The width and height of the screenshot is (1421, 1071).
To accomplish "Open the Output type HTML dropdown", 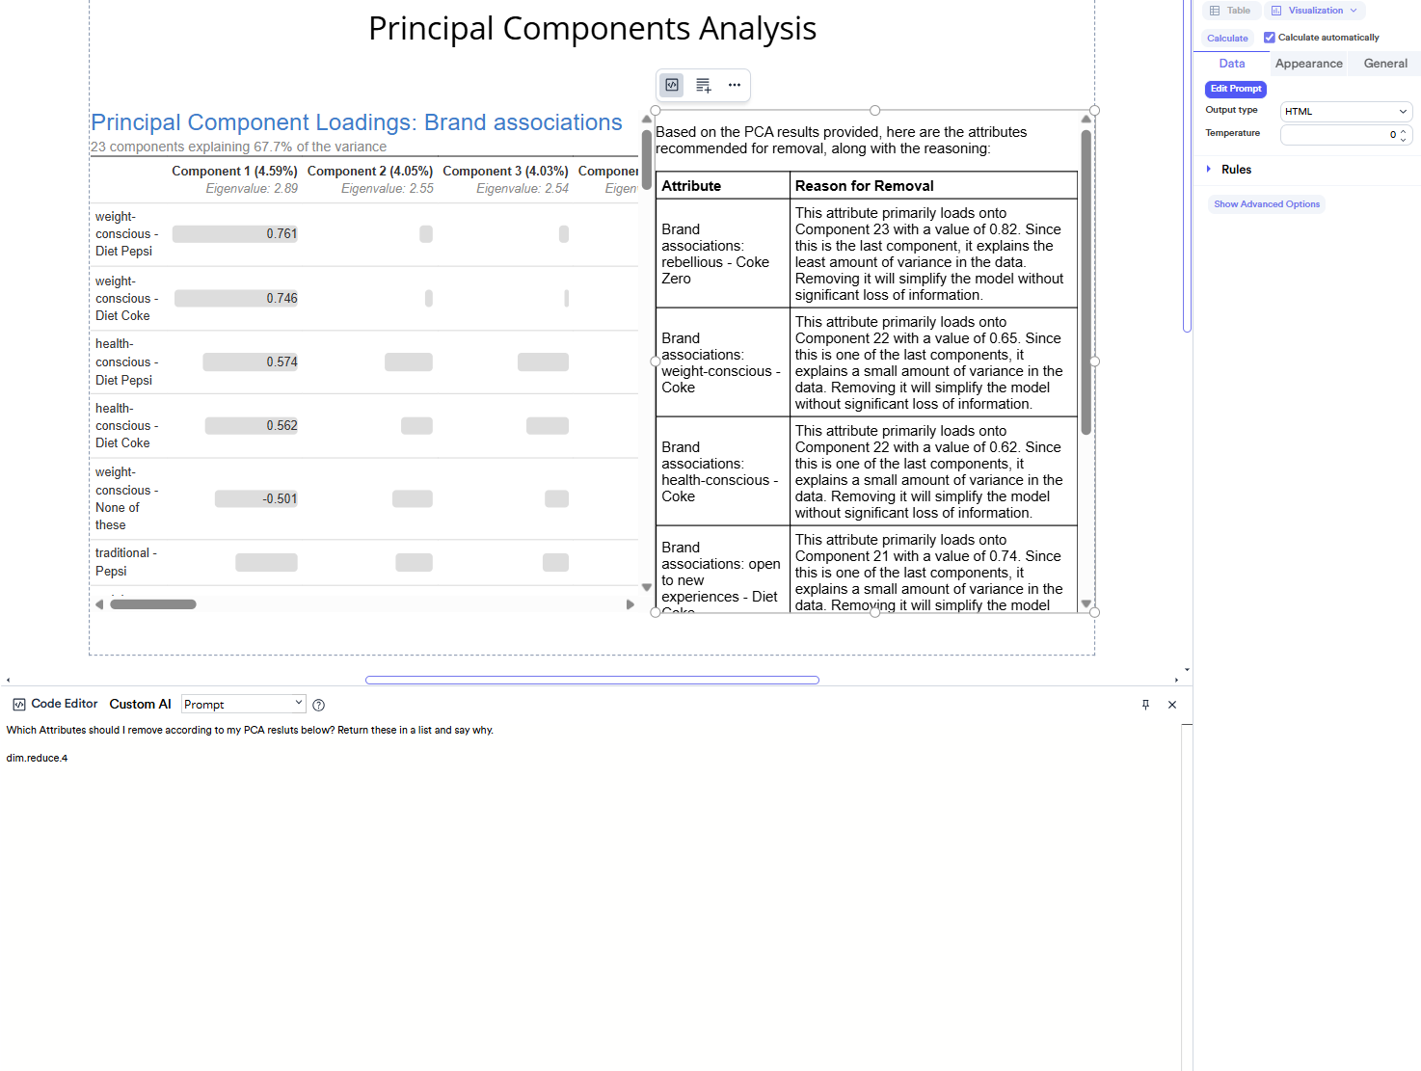I will [x=1346, y=112].
